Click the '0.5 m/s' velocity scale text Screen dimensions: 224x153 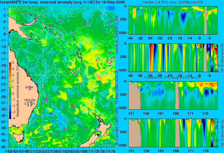pos(30,103)
